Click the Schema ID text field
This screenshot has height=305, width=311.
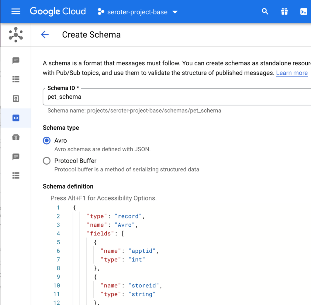pyautogui.click(x=176, y=97)
